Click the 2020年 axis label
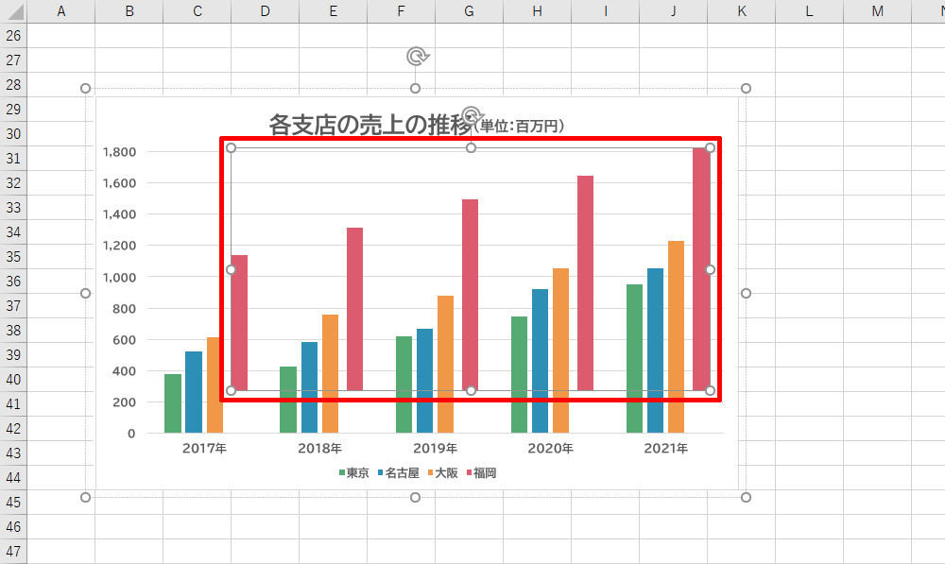The width and height of the screenshot is (945, 564). click(550, 449)
